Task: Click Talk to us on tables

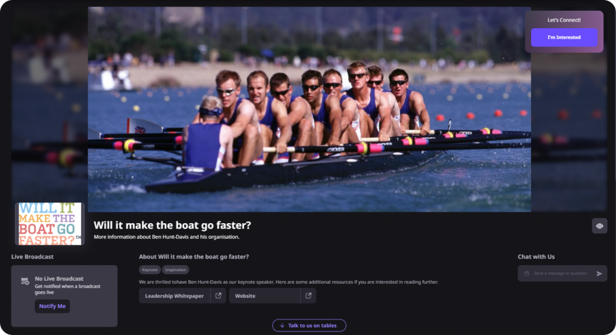Action: click(x=309, y=325)
